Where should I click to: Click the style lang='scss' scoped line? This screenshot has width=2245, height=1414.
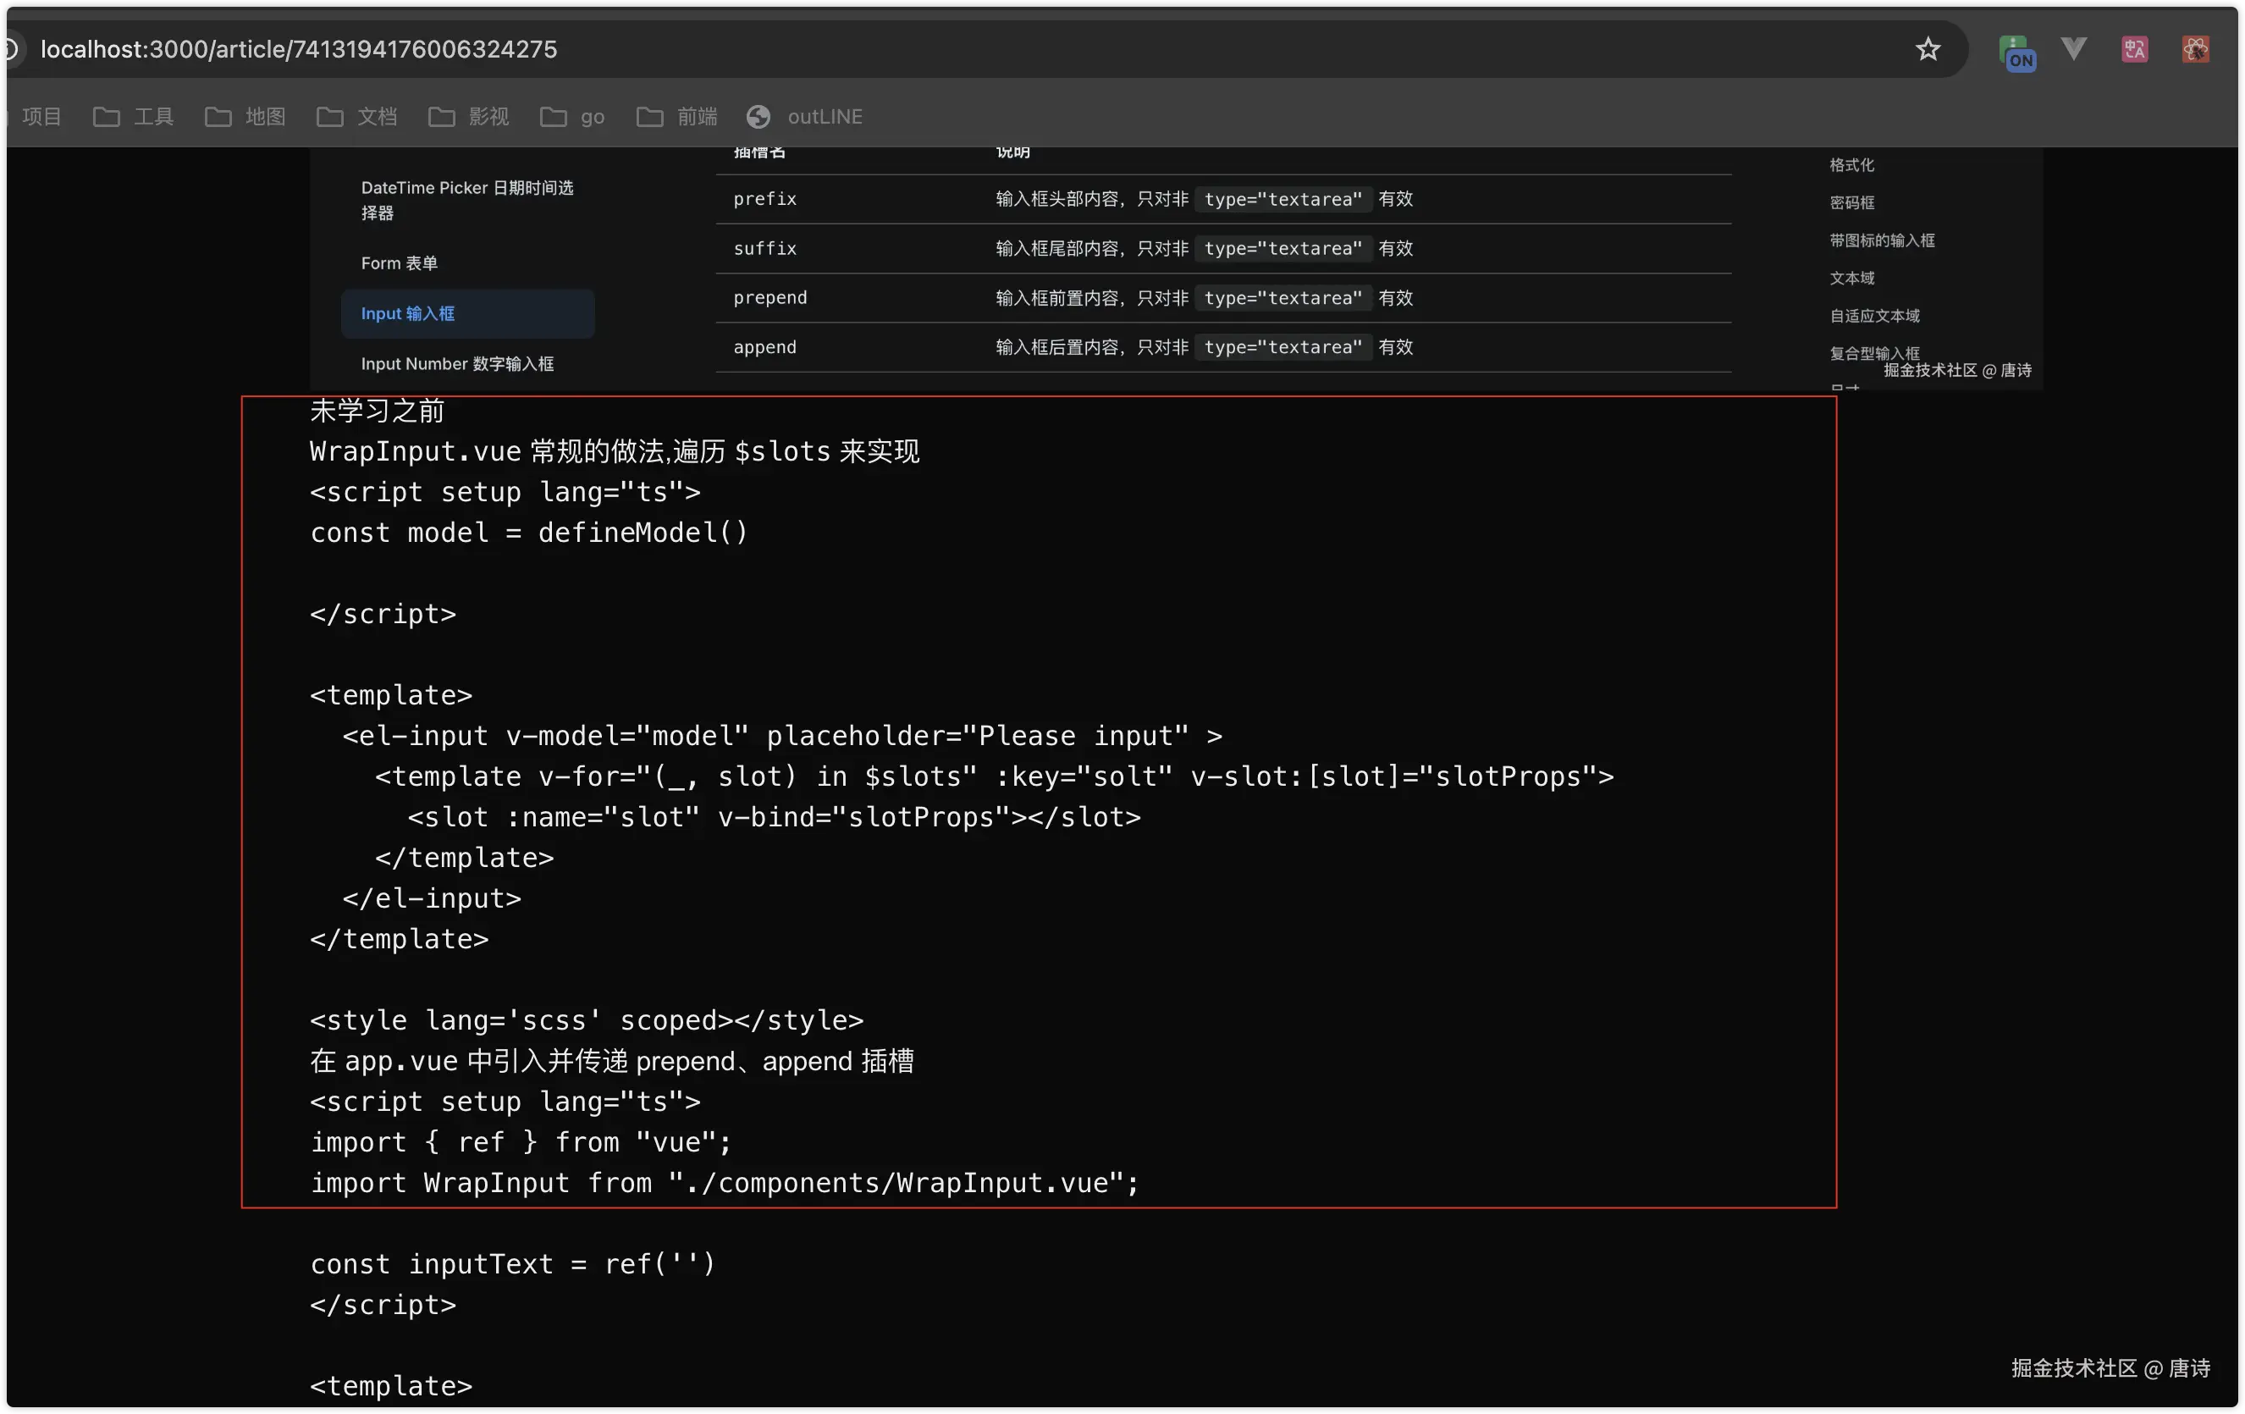click(587, 1020)
